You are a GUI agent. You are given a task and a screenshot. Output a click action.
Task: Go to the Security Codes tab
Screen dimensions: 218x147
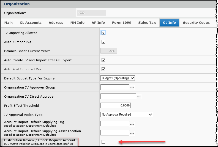196,23
